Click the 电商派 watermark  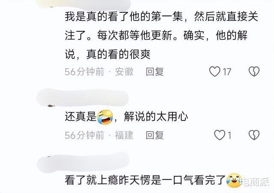point(255,182)
